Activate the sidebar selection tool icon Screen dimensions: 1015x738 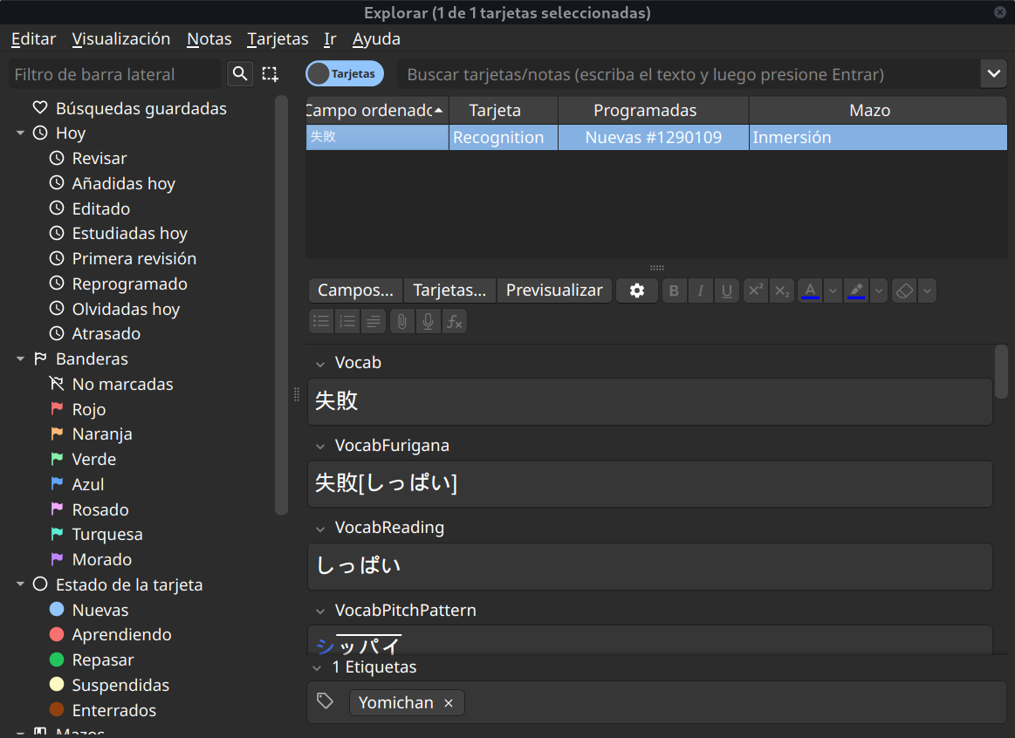270,74
